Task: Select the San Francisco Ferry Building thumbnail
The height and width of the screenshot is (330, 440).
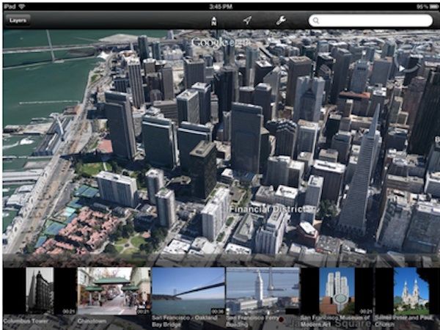Action: coord(262,291)
